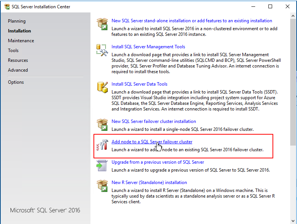Screen dimensions: 297x224
Task: Click text 'Launch a wizard to install a single-node'
Action: point(182,129)
